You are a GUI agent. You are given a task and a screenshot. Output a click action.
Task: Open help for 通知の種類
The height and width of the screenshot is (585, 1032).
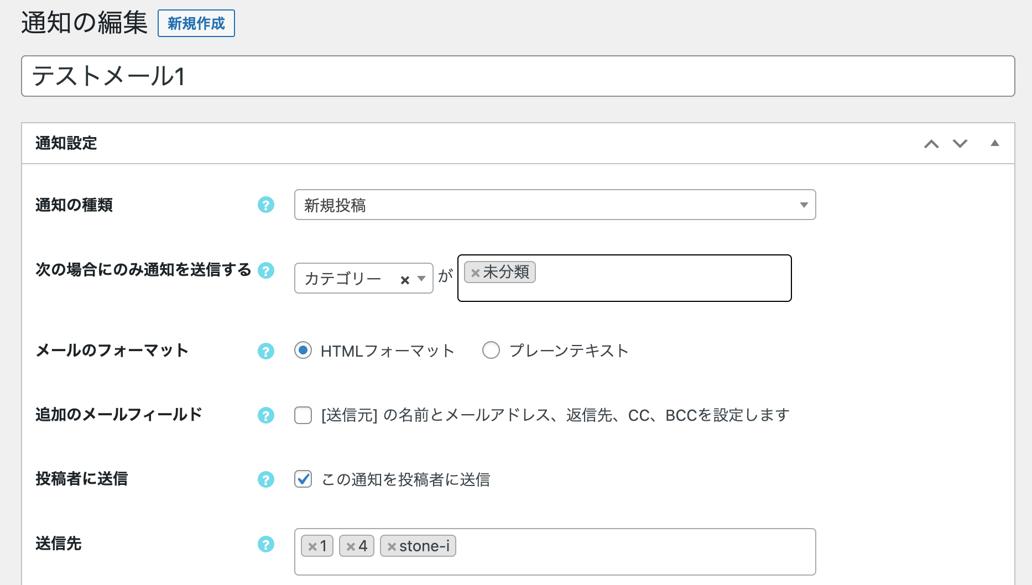click(x=266, y=205)
